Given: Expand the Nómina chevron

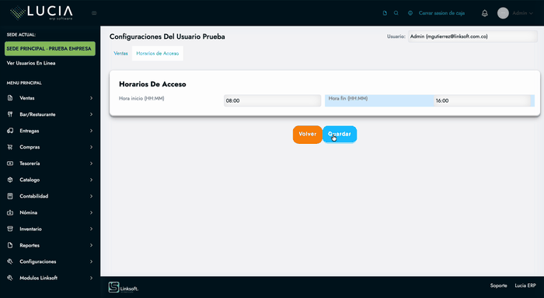Looking at the screenshot, I should pyautogui.click(x=91, y=212).
